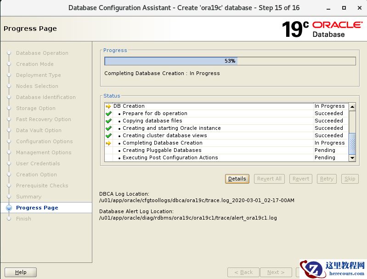Click the yellow arrow beside Completing Database Creation
367x279 pixels.
(x=108, y=143)
